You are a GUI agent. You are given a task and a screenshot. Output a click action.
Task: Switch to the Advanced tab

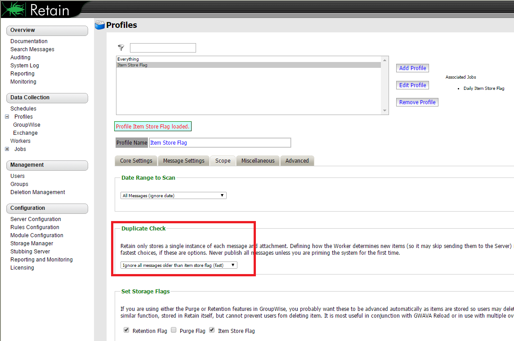(x=297, y=160)
